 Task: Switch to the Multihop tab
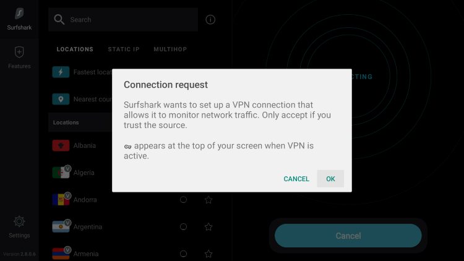(170, 49)
